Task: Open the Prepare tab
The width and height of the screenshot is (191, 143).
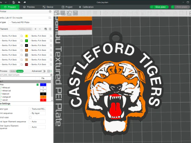Action: (10, 7)
